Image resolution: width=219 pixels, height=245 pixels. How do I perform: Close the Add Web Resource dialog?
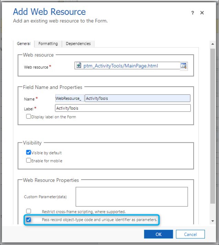click(202, 13)
